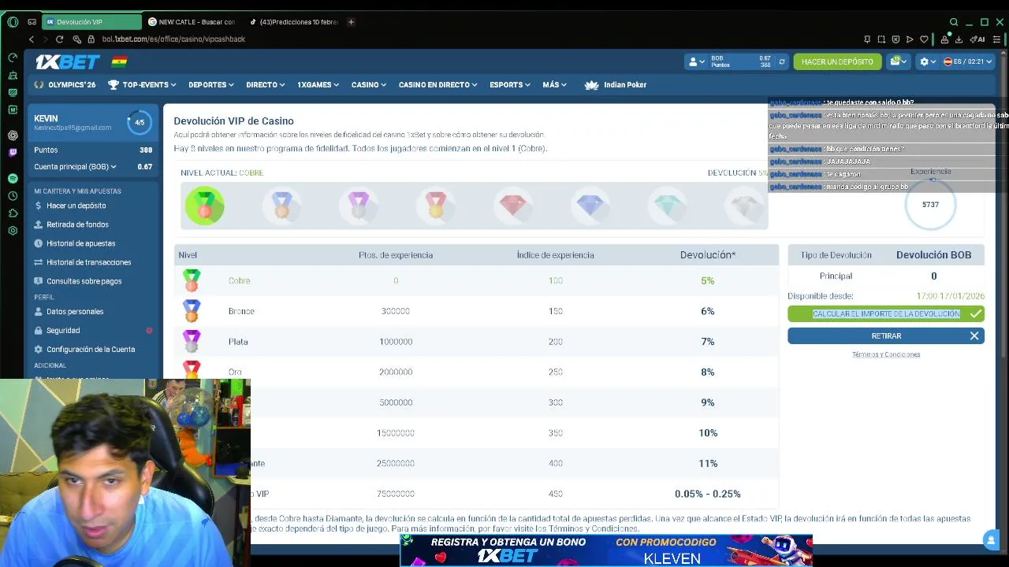This screenshot has height=567, width=1009.
Task: Open OLYMPICS'26 section
Action: point(65,85)
